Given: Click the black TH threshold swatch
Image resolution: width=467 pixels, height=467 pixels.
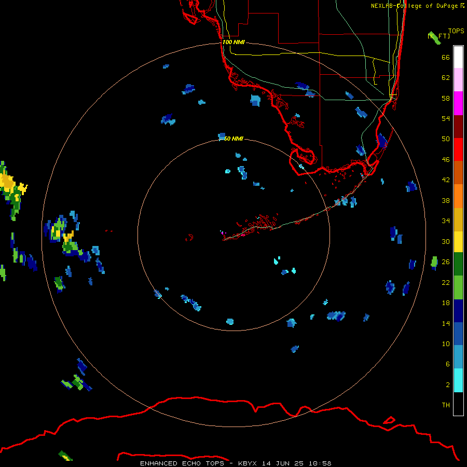Looking at the screenshot, I should [458, 404].
